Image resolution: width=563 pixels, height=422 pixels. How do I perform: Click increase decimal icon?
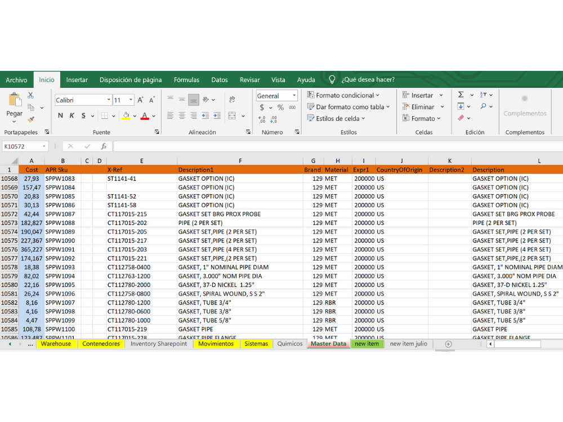click(262, 119)
